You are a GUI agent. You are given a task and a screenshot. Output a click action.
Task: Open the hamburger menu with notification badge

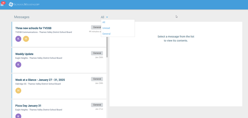click(2, 4)
